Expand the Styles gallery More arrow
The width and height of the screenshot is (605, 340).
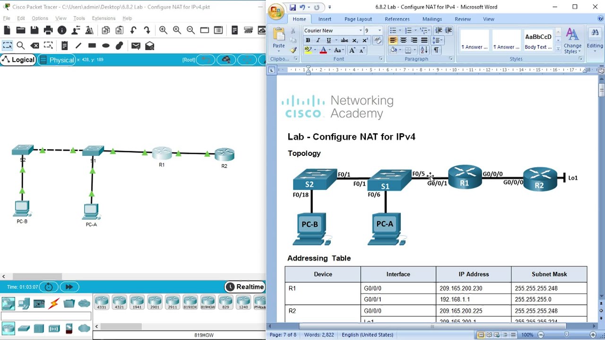coord(558,49)
